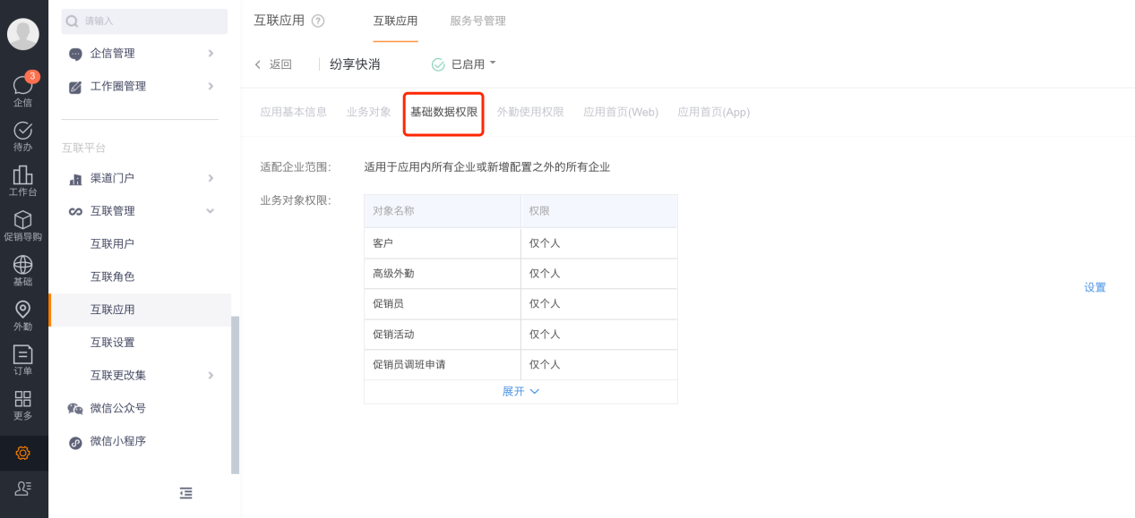Viewport: 1135px width, 518px height.
Task: Collapse the 互联管理 menu arrow
Action: pos(211,211)
